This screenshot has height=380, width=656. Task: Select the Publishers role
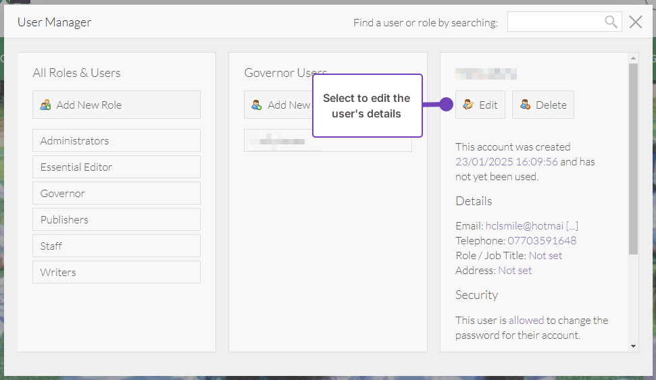(x=116, y=219)
